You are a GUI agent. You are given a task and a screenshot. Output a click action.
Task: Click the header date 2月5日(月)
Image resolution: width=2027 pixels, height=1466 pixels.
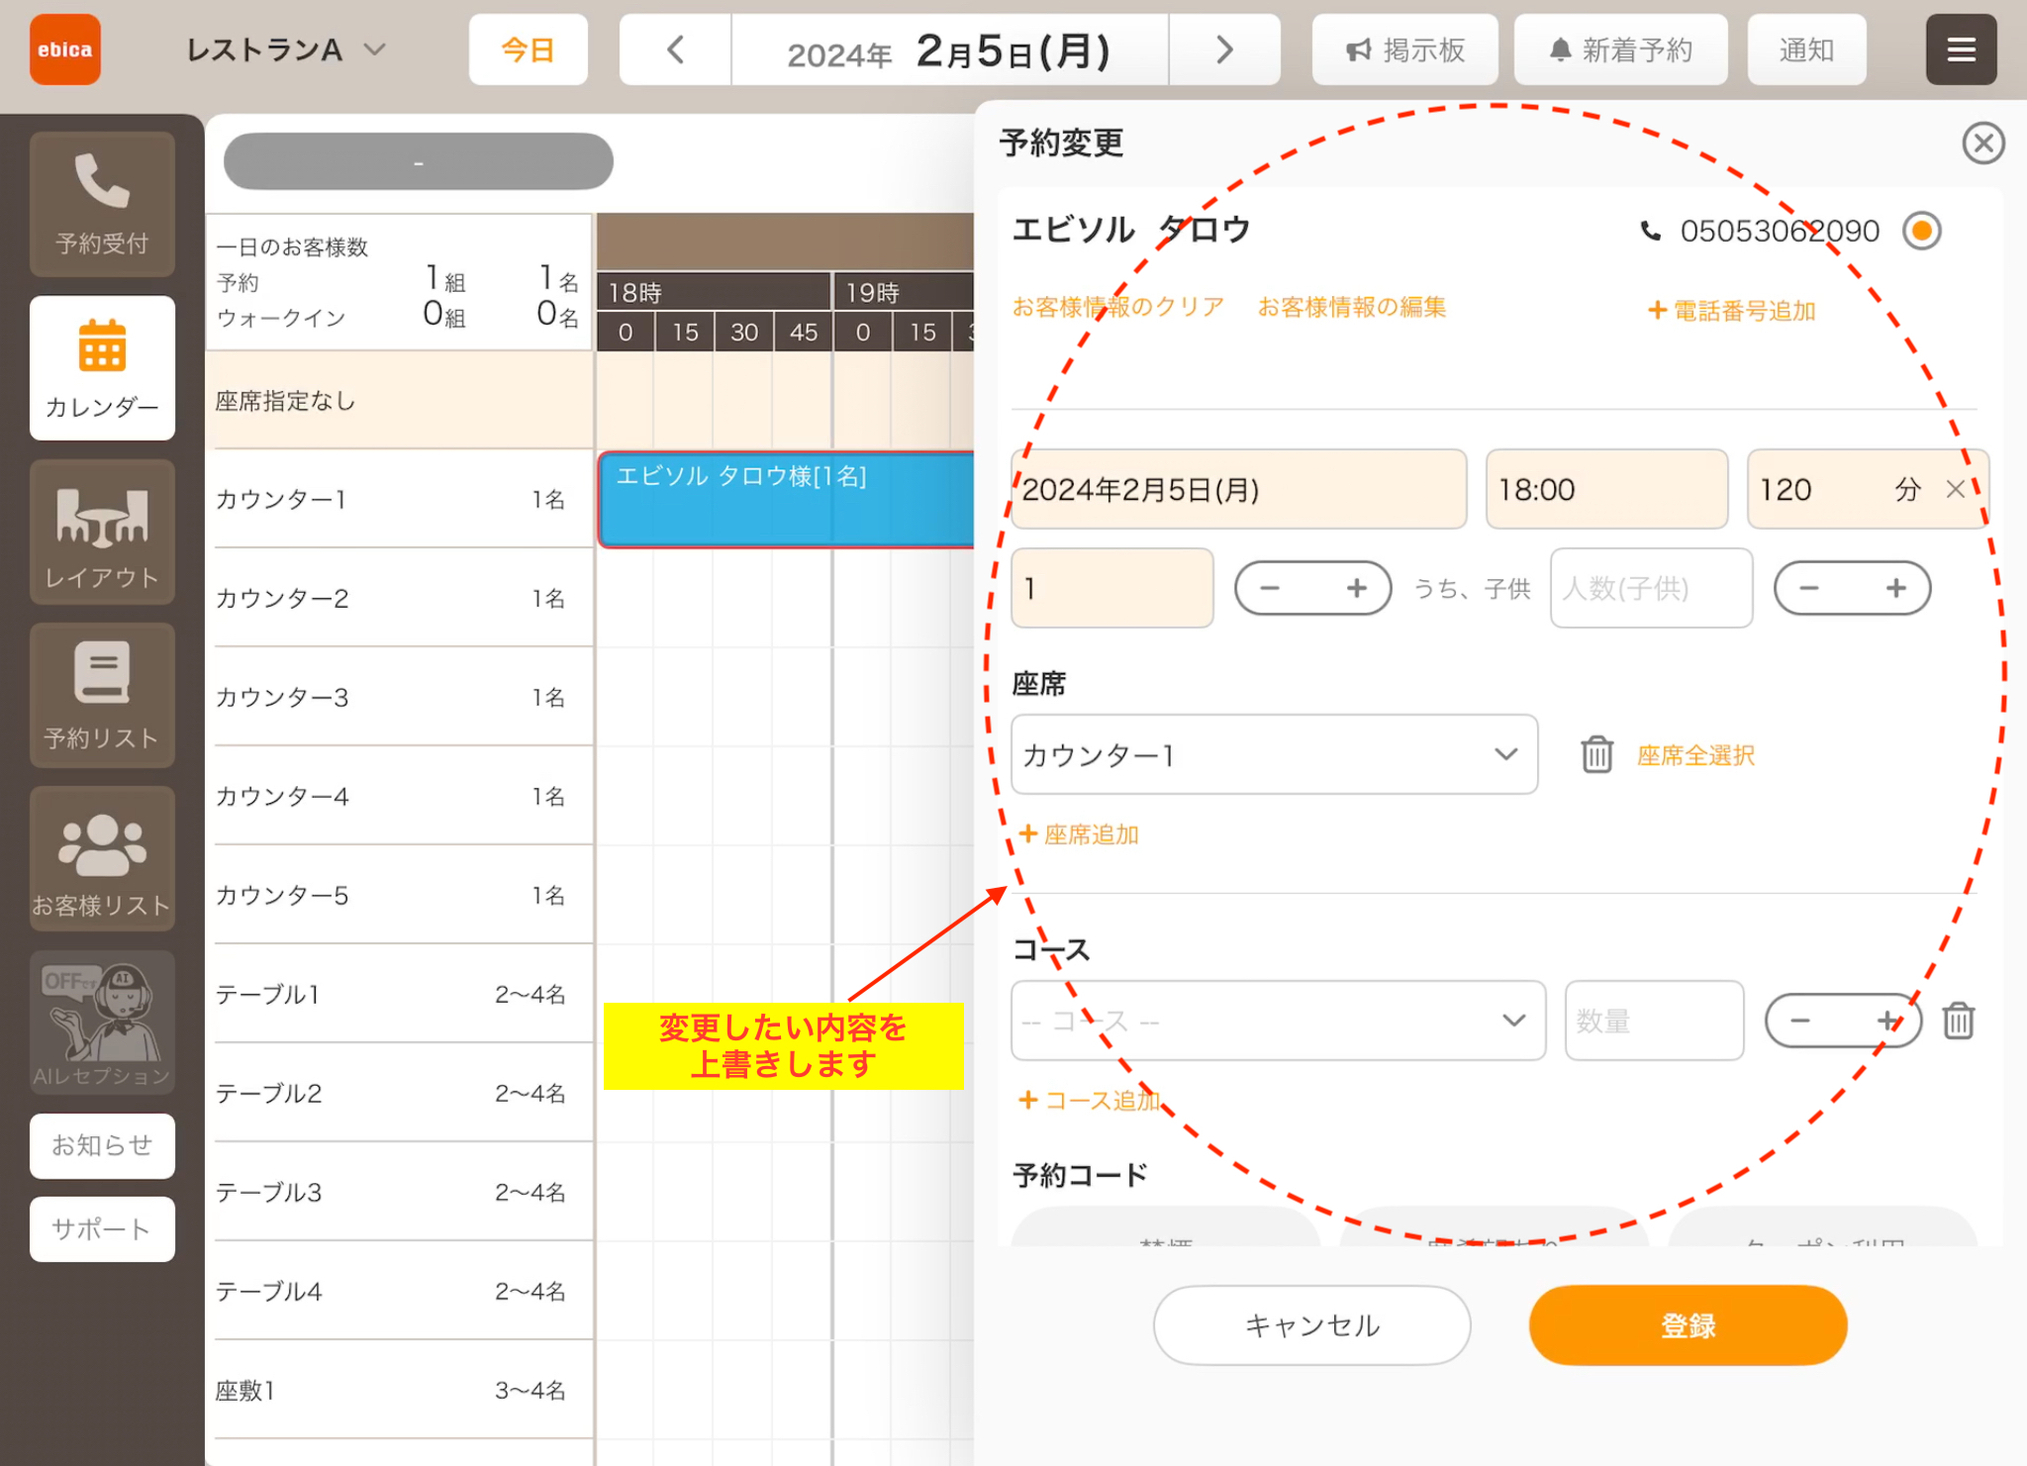1013,50
